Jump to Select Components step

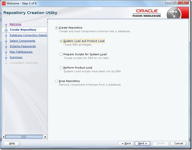click(x=22, y=41)
